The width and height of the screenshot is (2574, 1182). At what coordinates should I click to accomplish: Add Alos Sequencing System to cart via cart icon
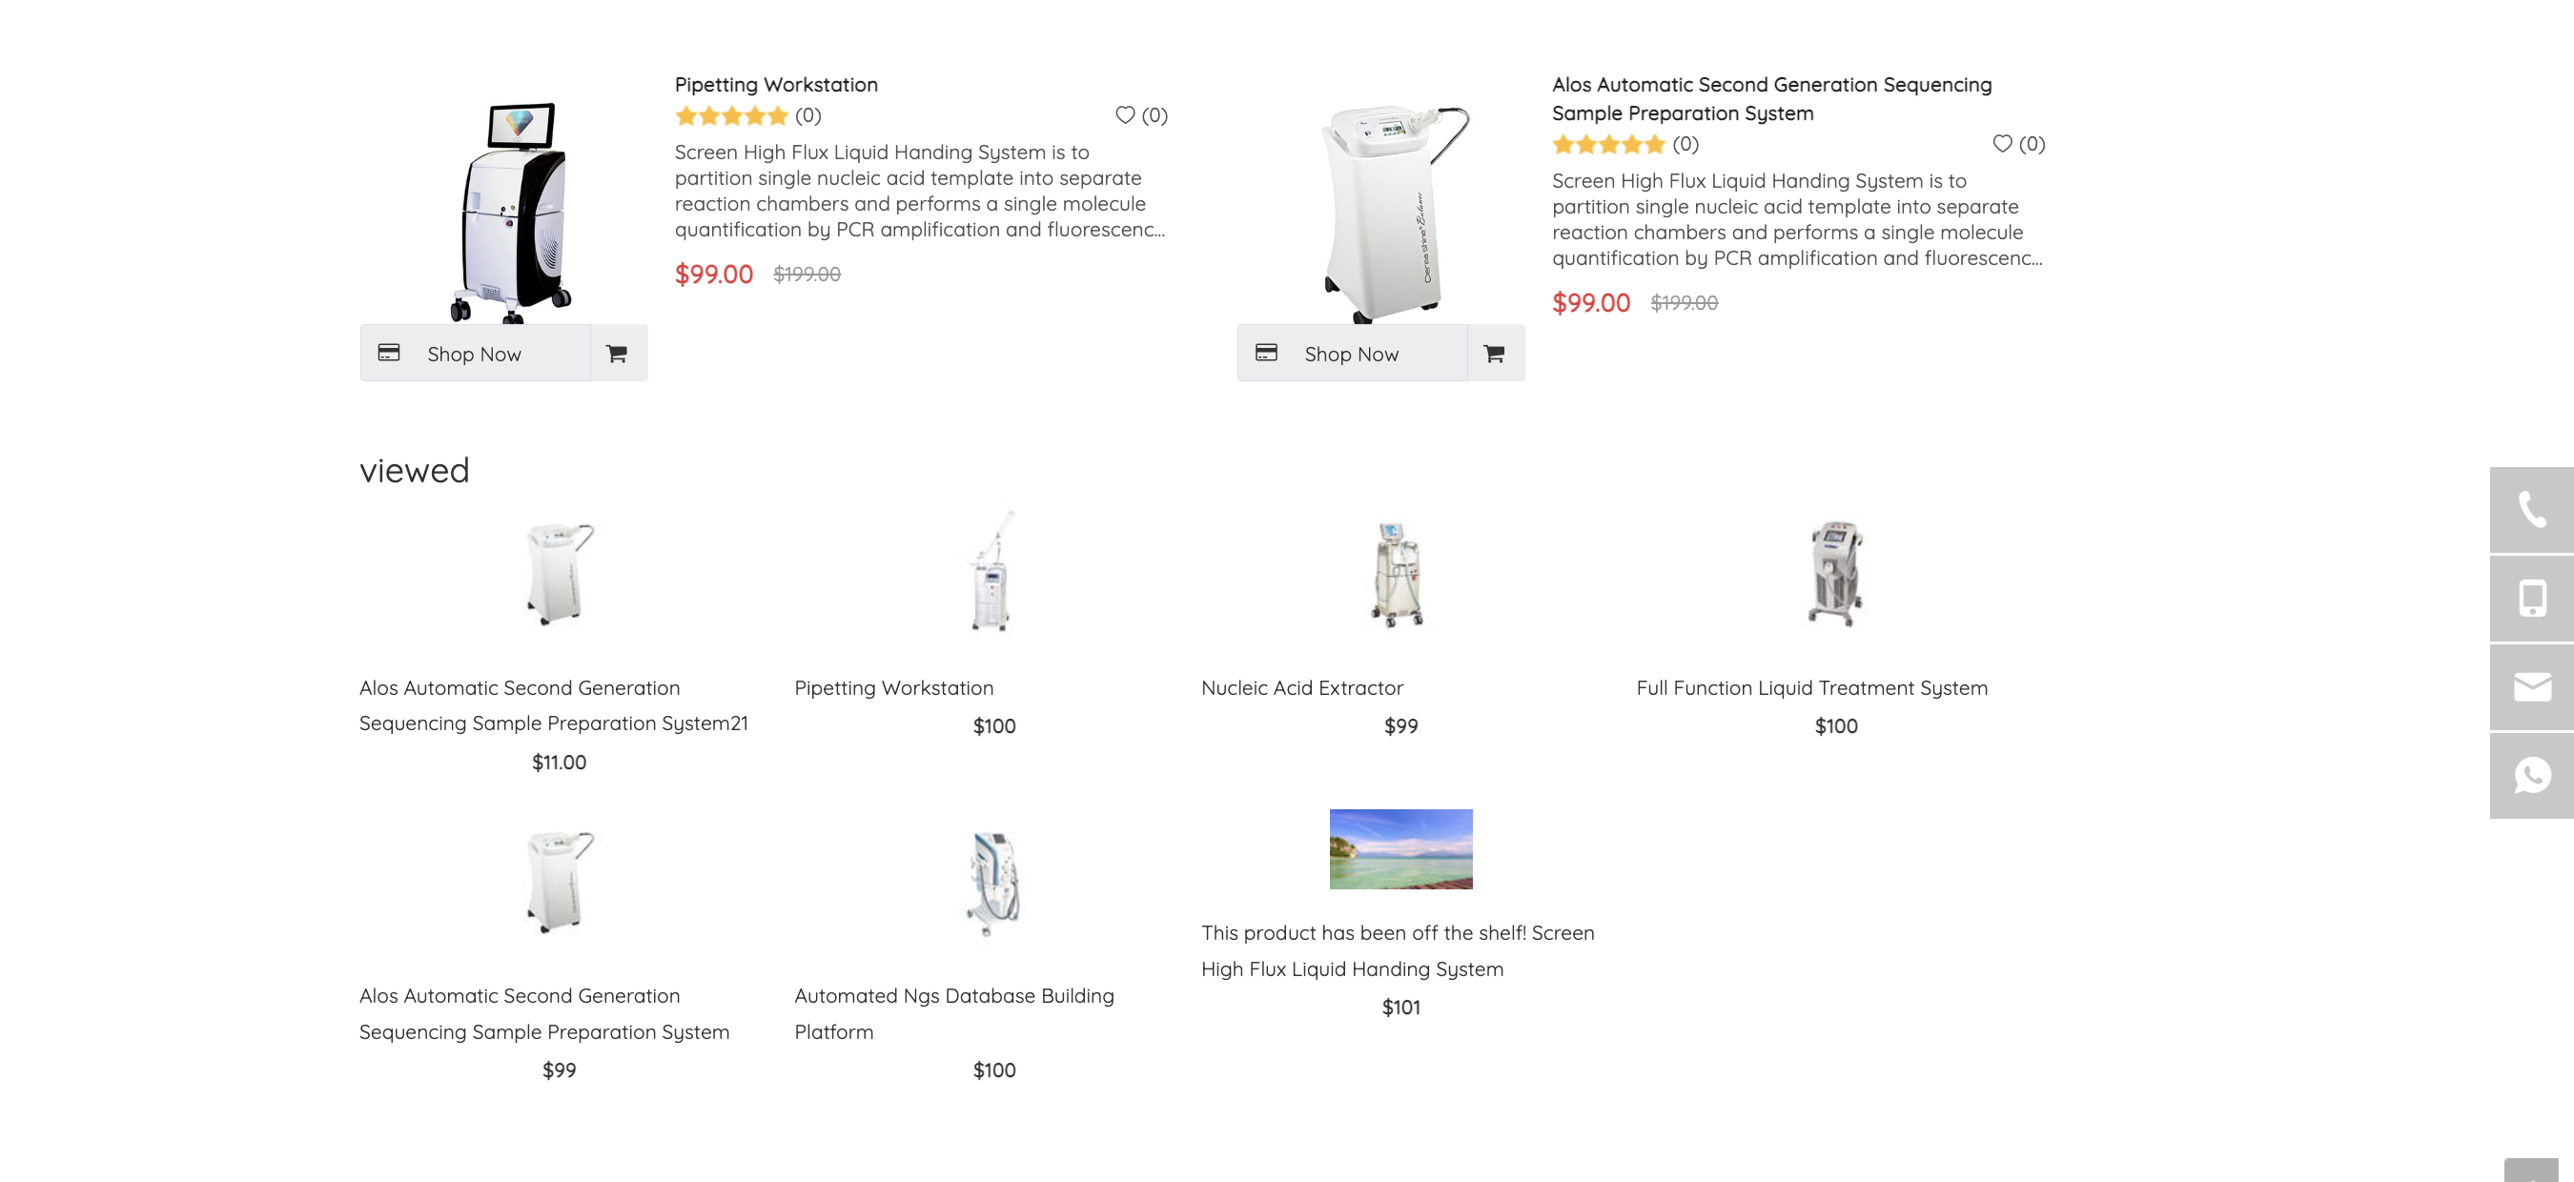[x=1494, y=354]
